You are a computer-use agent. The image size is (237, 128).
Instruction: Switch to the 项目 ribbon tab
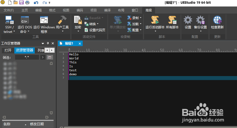[93, 10]
